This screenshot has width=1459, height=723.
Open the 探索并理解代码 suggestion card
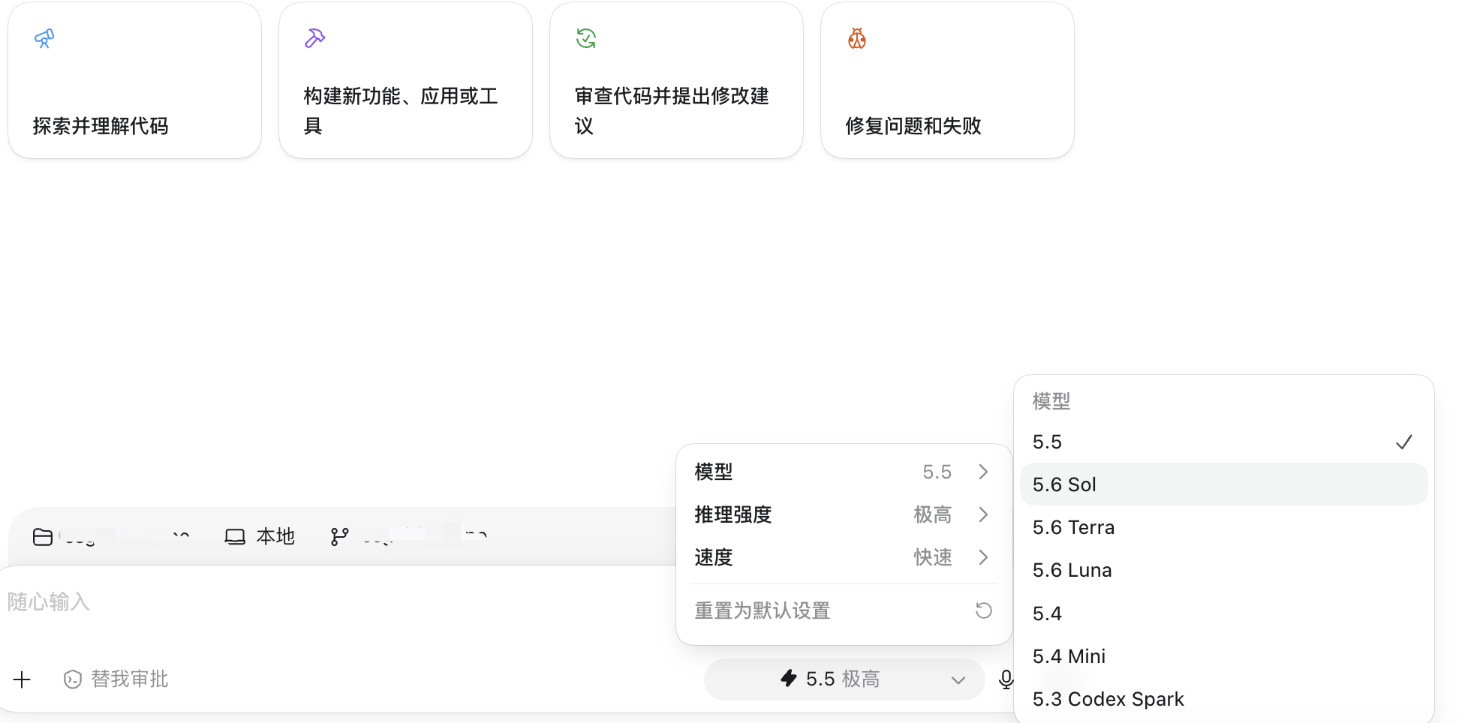[x=135, y=80]
